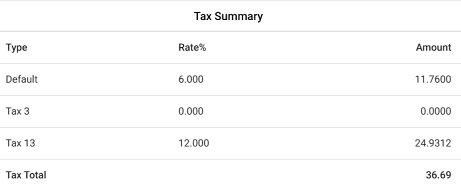Click the 24.9312 amount value
Image resolution: width=461 pixels, height=187 pixels.
[x=433, y=143]
